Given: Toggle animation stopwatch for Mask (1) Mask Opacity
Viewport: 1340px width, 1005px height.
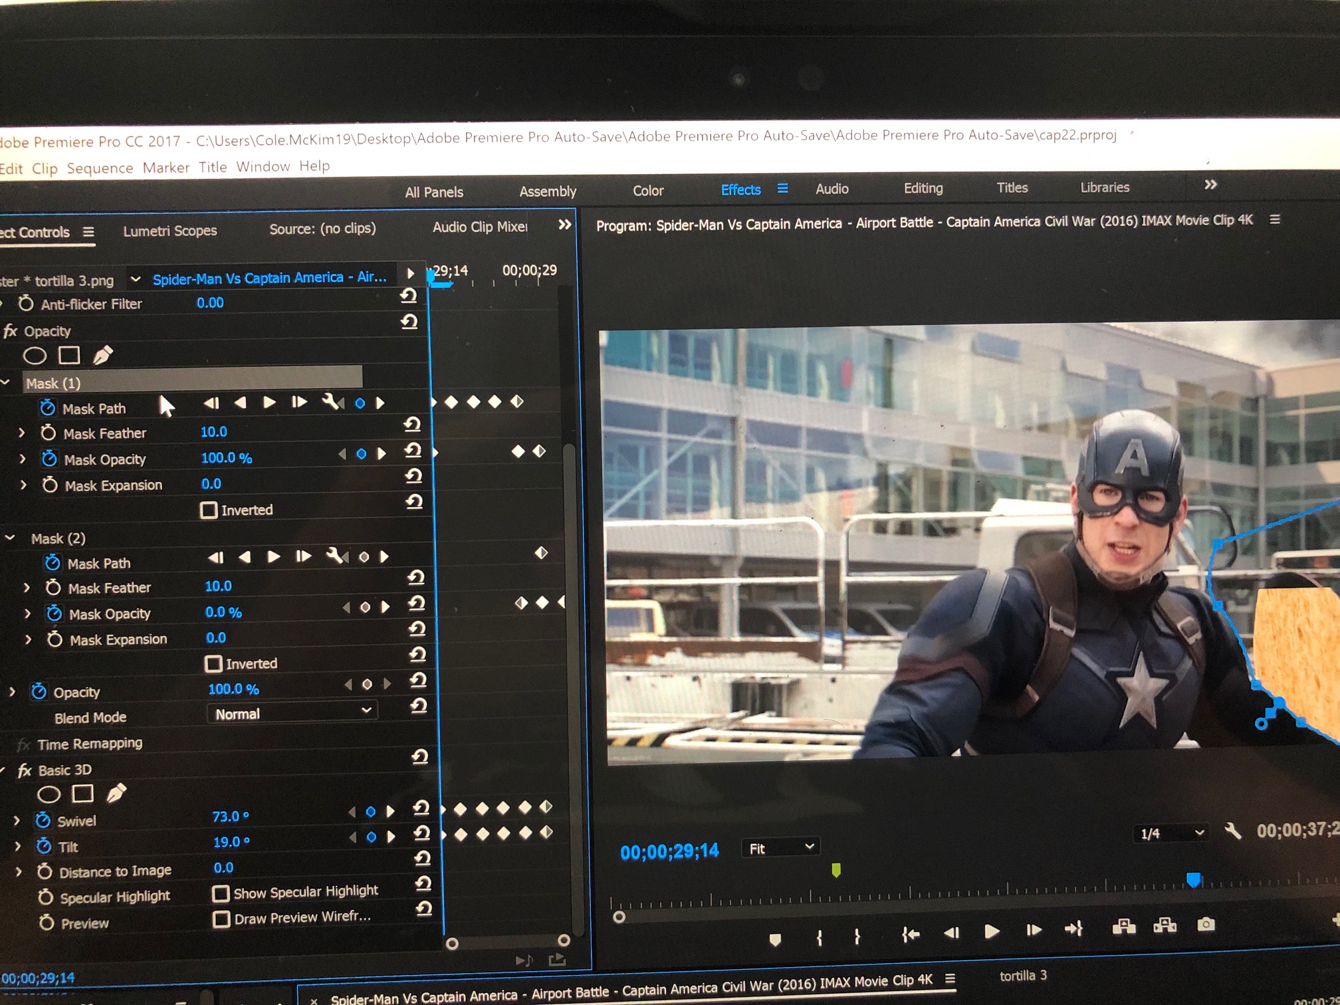Looking at the screenshot, I should 49,459.
